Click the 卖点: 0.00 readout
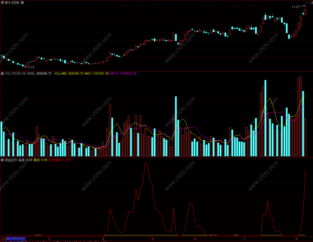This screenshot has width=313, height=242. click(x=41, y=160)
